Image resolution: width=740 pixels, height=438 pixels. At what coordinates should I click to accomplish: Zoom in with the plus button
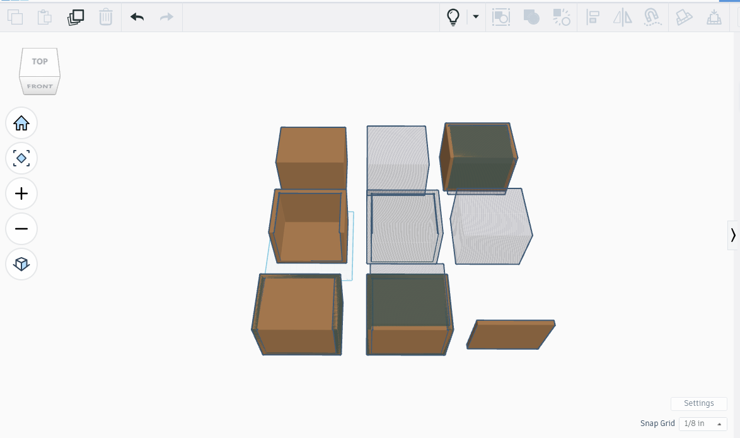coord(21,193)
